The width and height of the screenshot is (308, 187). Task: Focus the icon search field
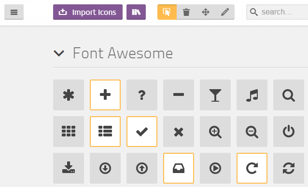[277, 12]
